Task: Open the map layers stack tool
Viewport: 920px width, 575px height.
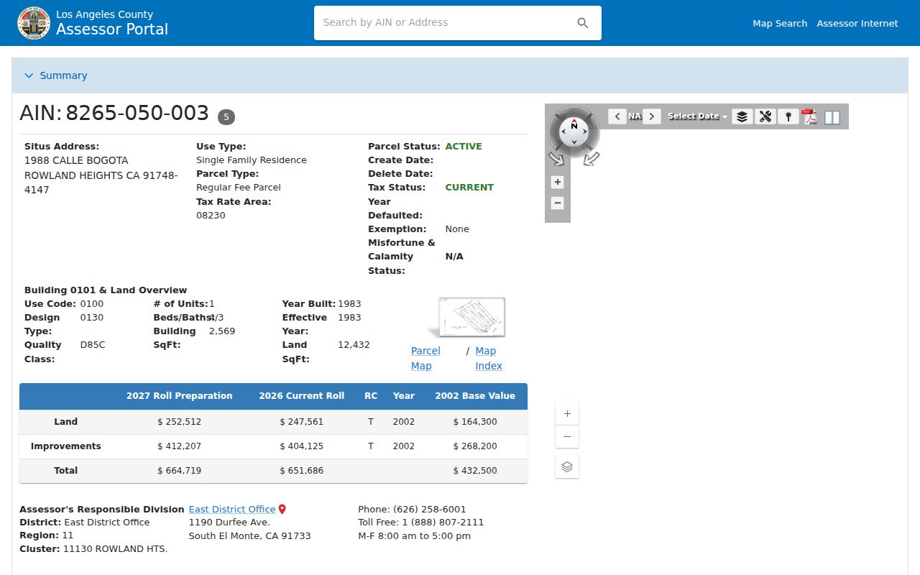Action: [742, 116]
